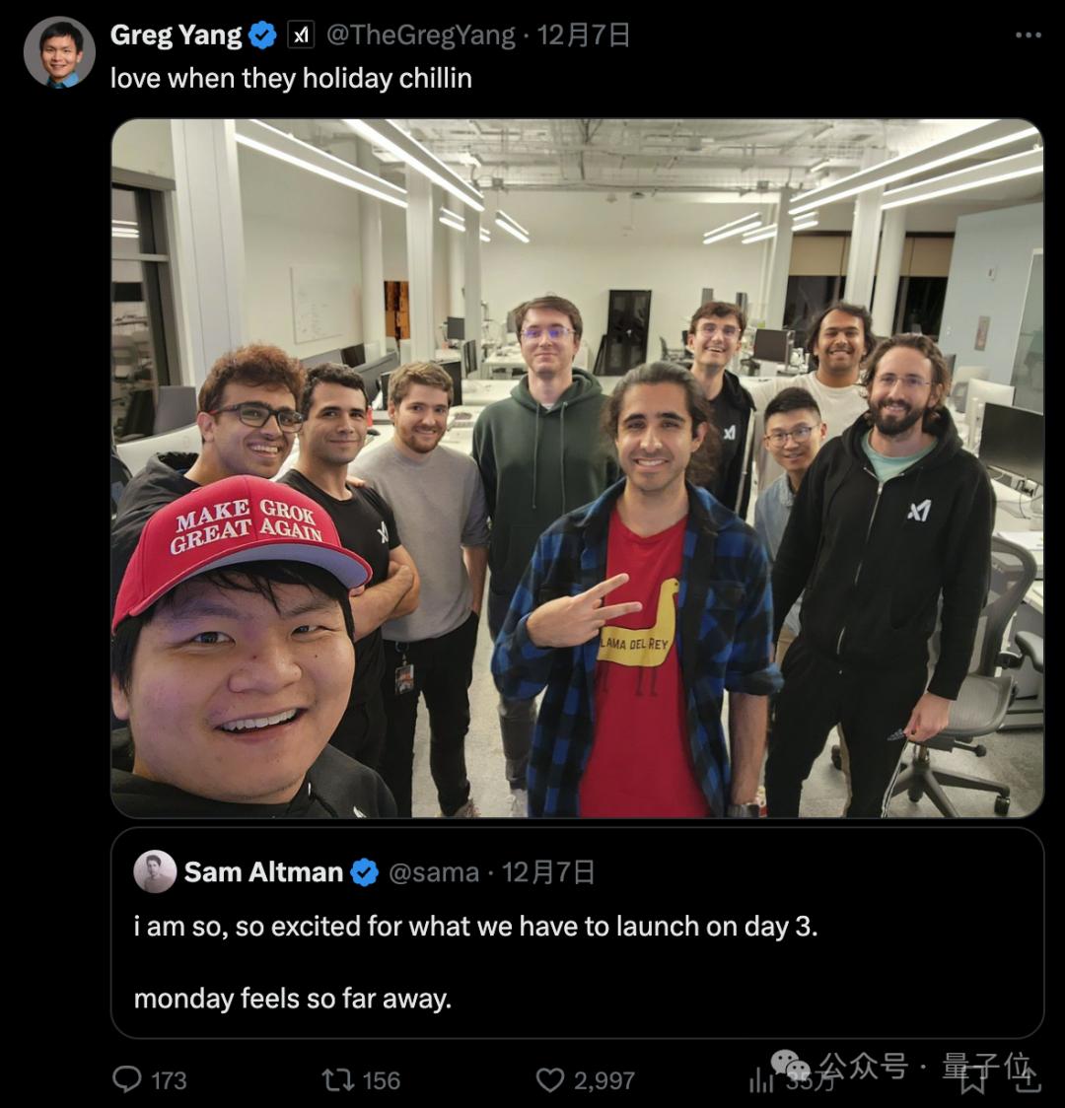Click the 12月7日 date on Greg's tweet

click(x=584, y=35)
